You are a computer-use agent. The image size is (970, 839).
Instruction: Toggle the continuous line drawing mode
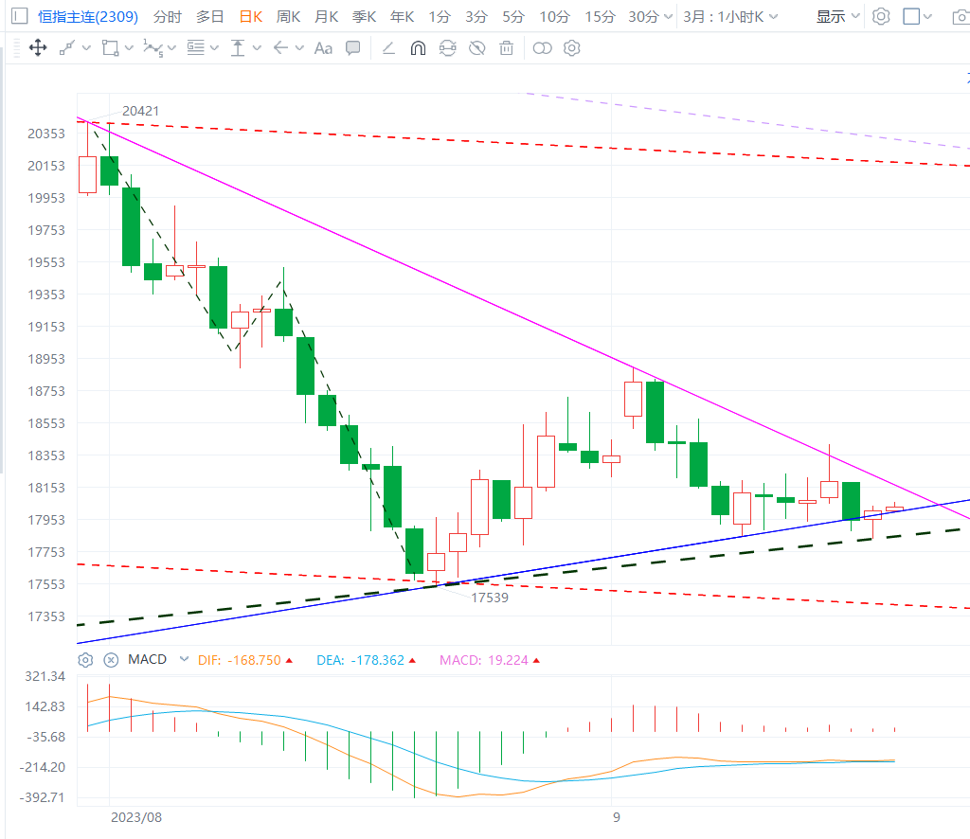pyautogui.click(x=388, y=47)
